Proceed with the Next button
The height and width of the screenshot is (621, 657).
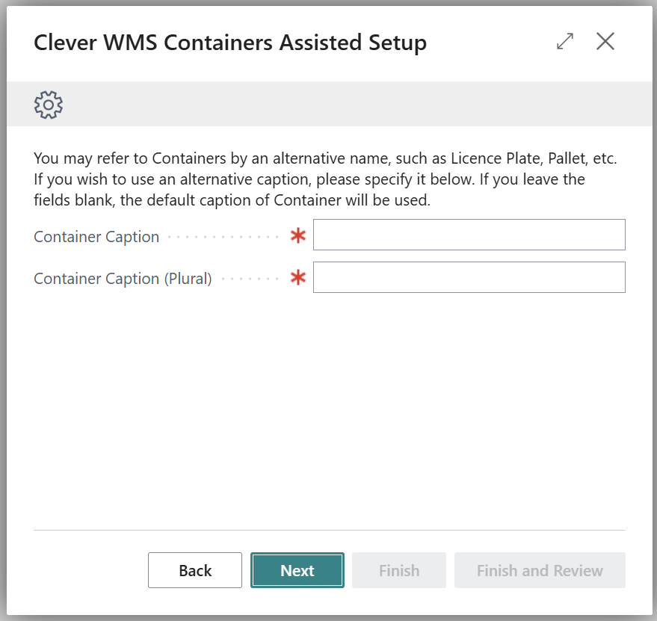[x=297, y=570]
